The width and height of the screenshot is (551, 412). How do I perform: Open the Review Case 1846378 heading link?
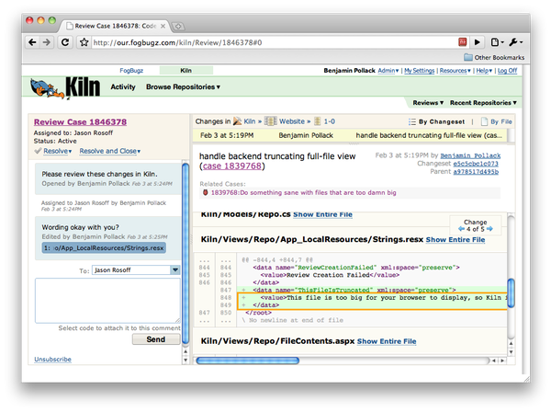[80, 121]
